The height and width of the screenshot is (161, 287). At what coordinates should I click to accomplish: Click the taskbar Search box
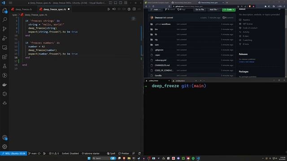click(104, 158)
